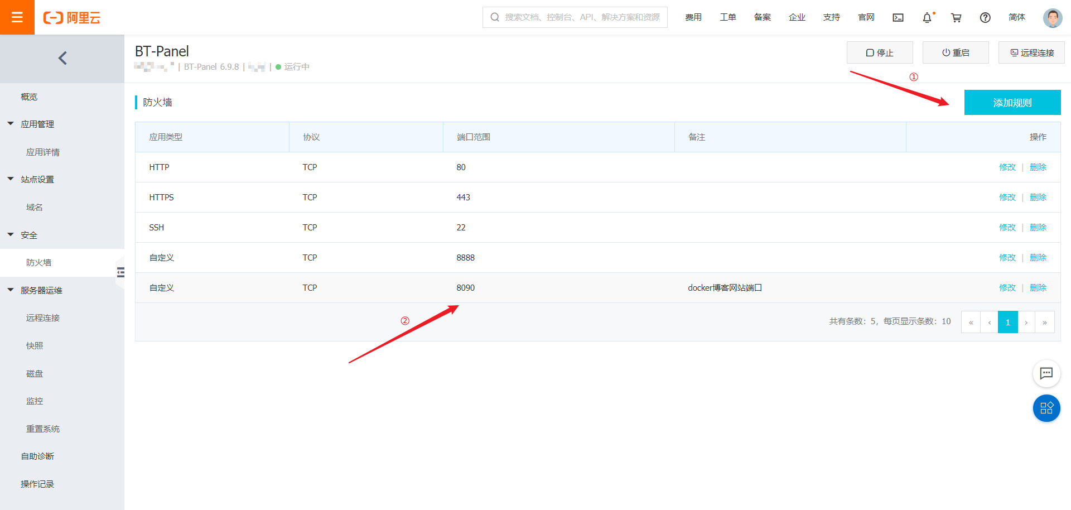Click port value 8090 in the table
Screen dimensions: 1071x510
tap(466, 288)
